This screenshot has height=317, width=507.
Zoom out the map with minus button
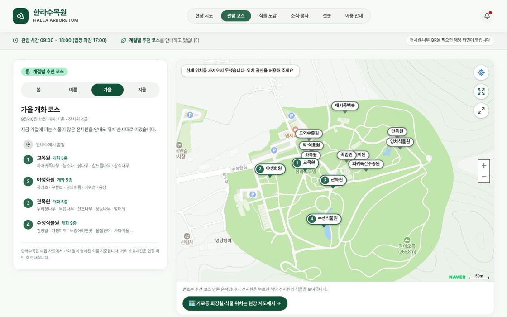[484, 177]
